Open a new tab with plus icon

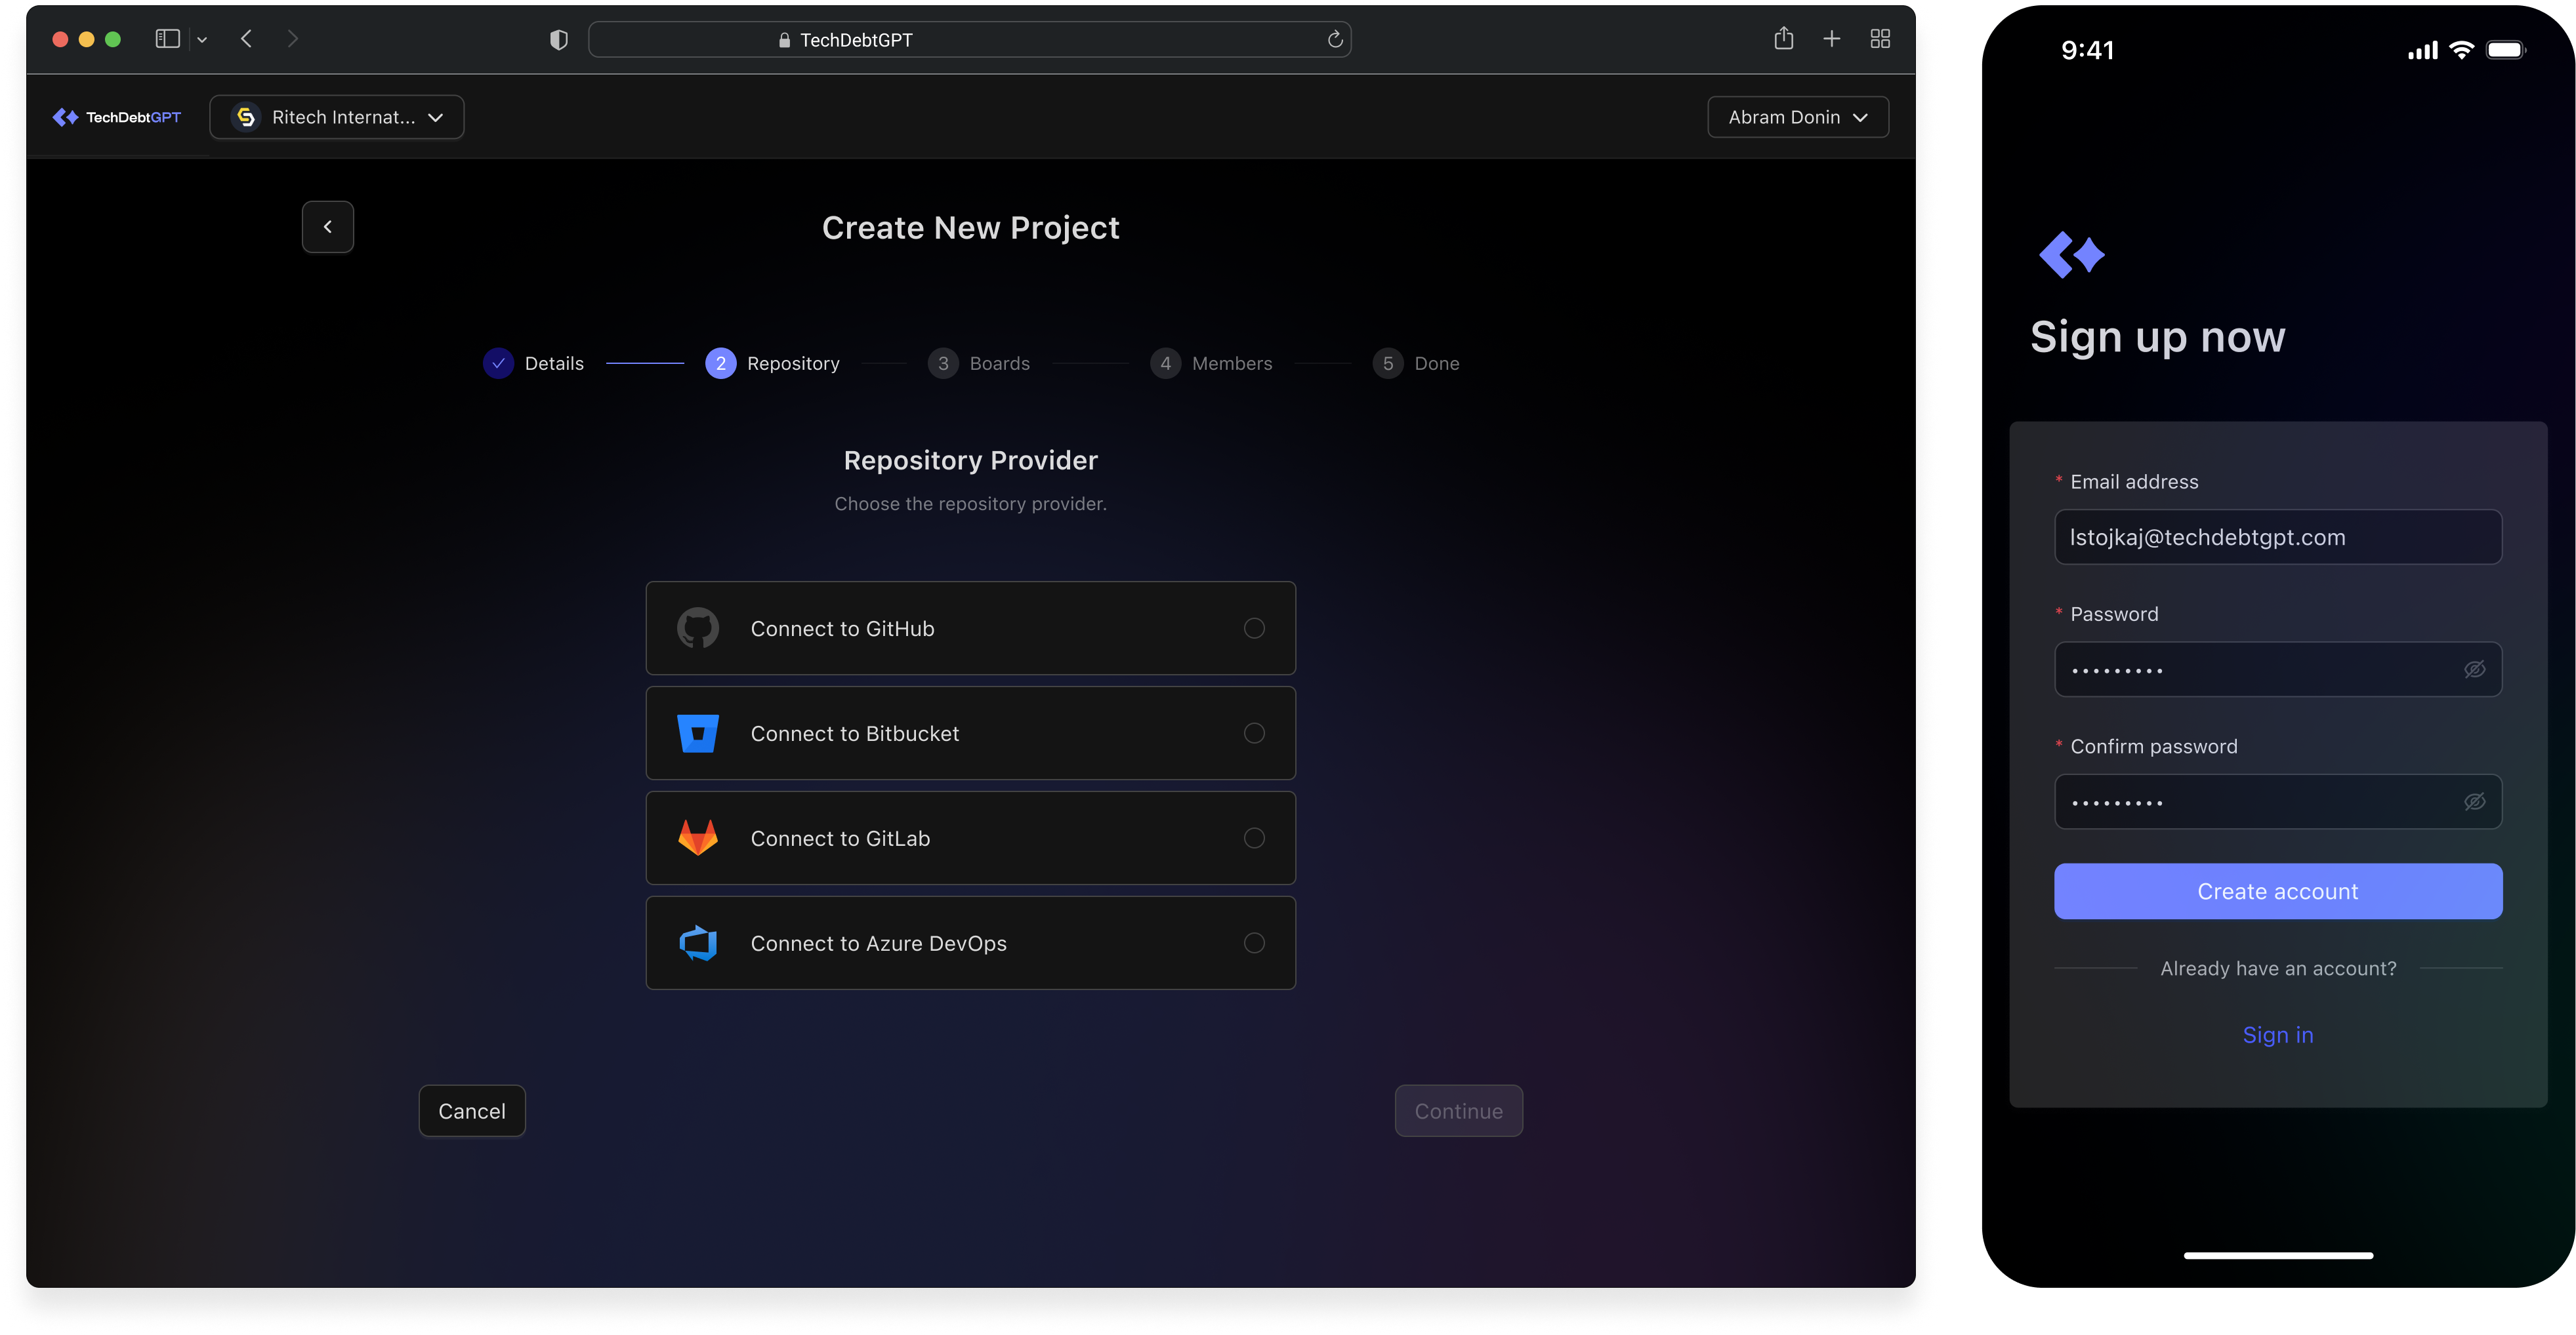[x=1831, y=39]
